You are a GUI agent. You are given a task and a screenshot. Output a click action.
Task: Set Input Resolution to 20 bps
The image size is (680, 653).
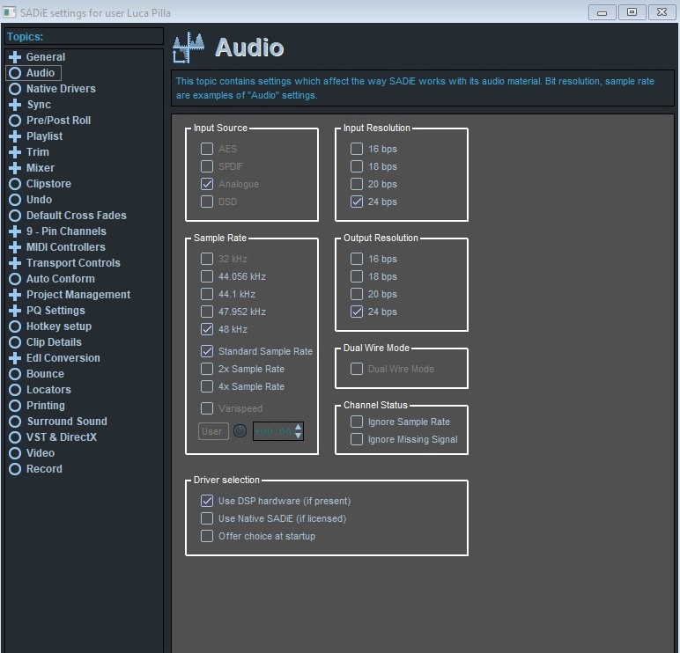[x=357, y=184]
